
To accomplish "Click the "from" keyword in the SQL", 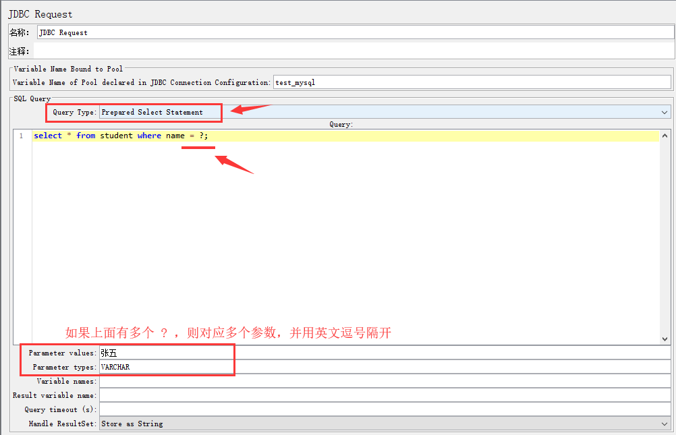I will [x=86, y=136].
